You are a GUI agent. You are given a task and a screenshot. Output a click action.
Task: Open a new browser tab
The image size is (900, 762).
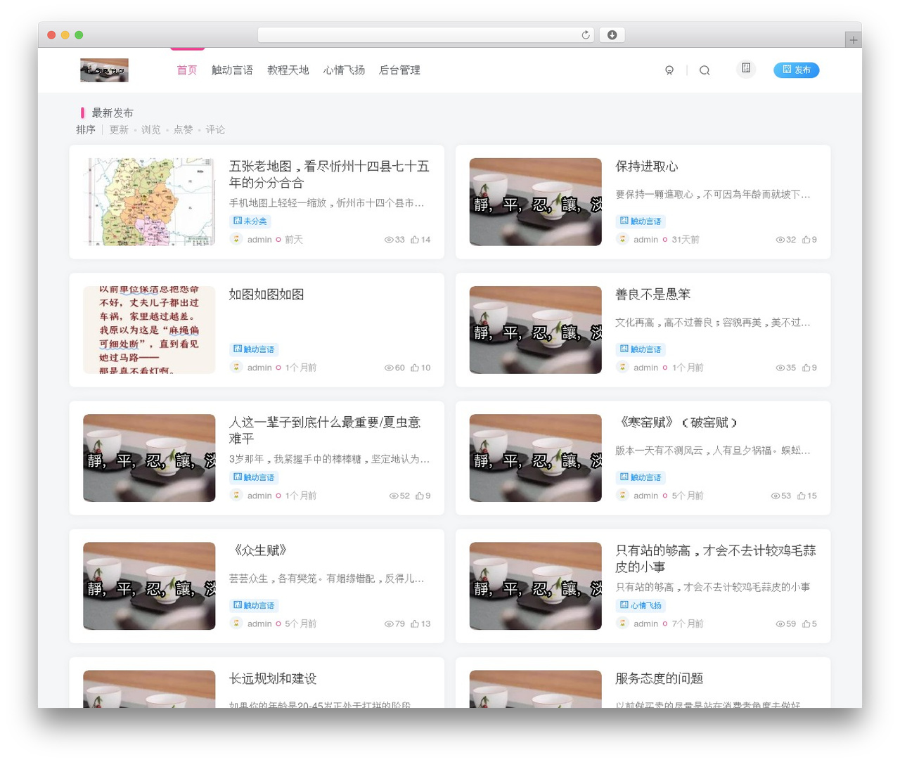[853, 40]
